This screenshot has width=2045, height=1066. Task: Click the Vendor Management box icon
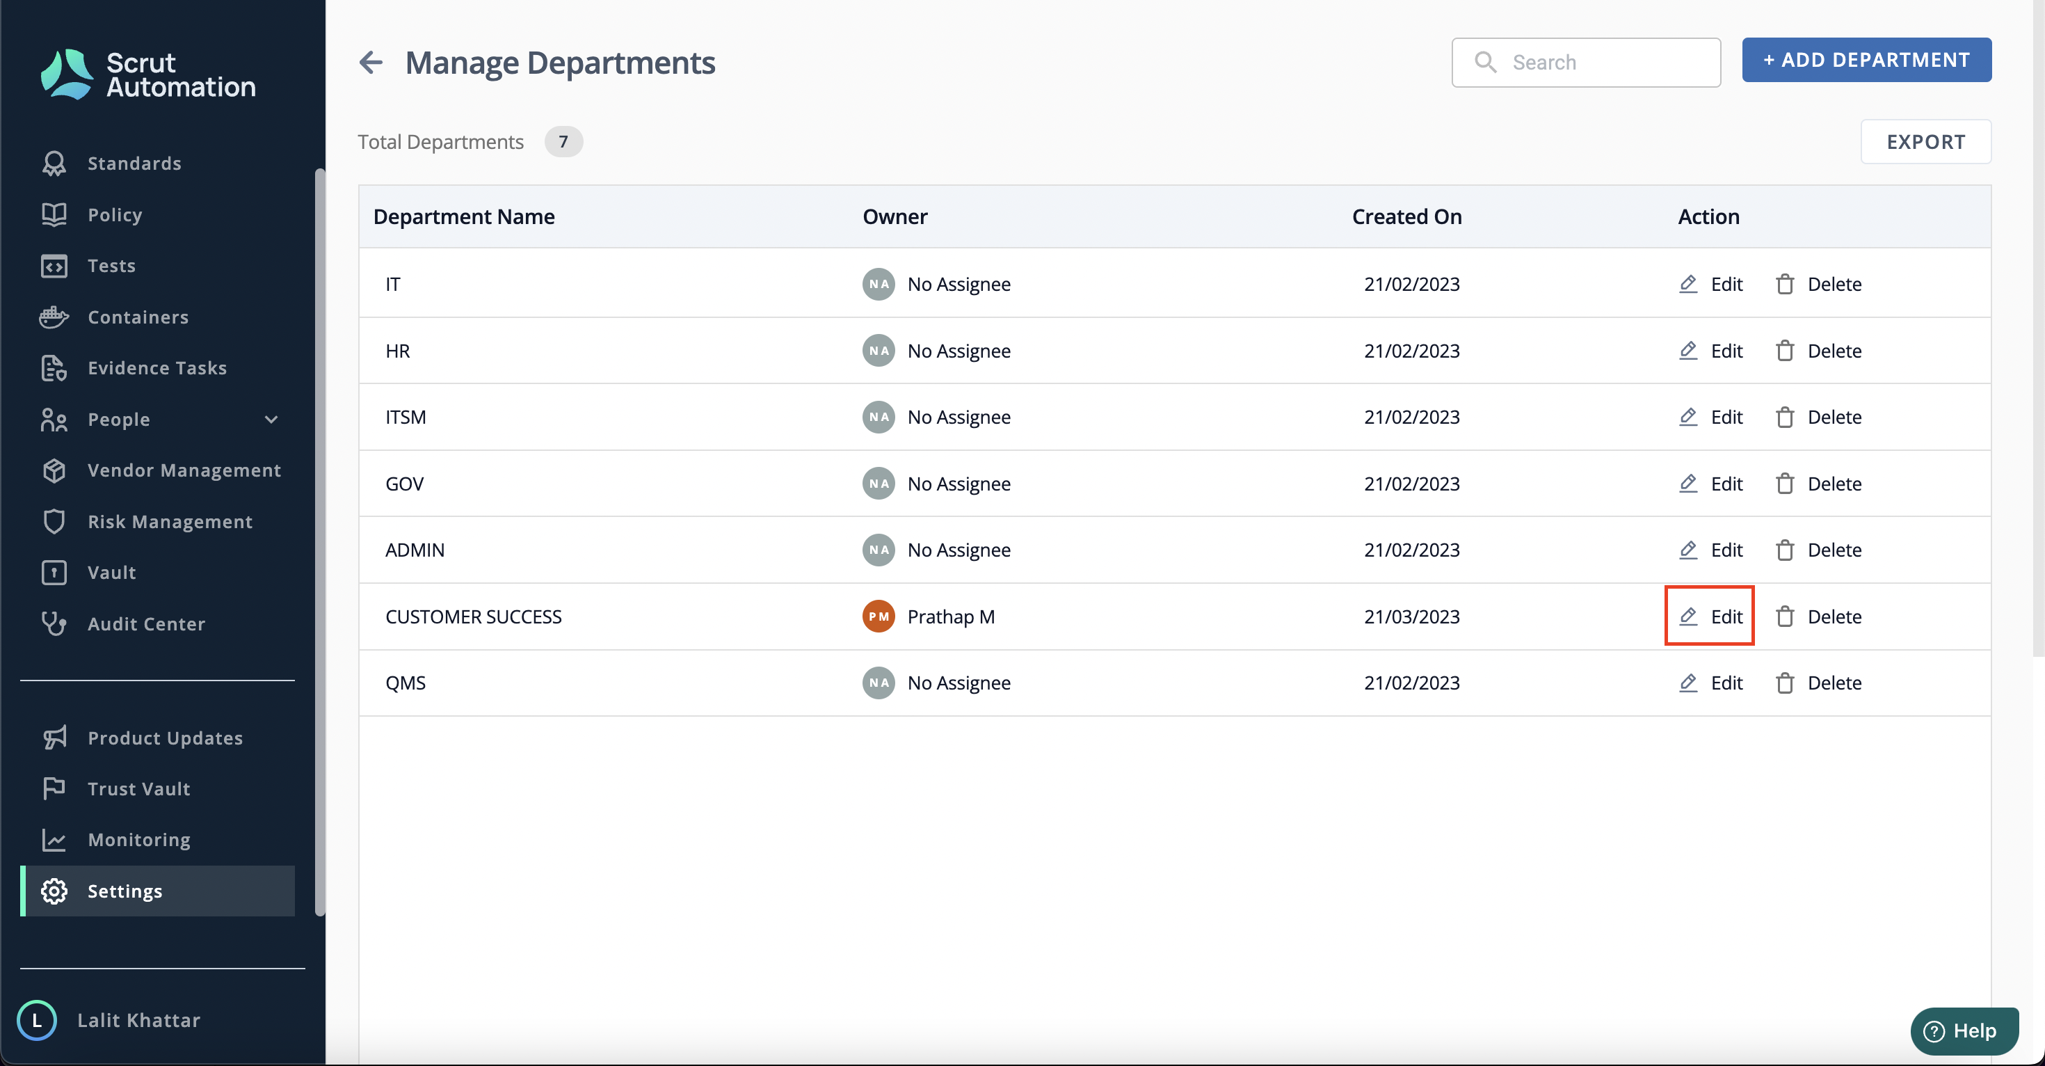point(54,470)
